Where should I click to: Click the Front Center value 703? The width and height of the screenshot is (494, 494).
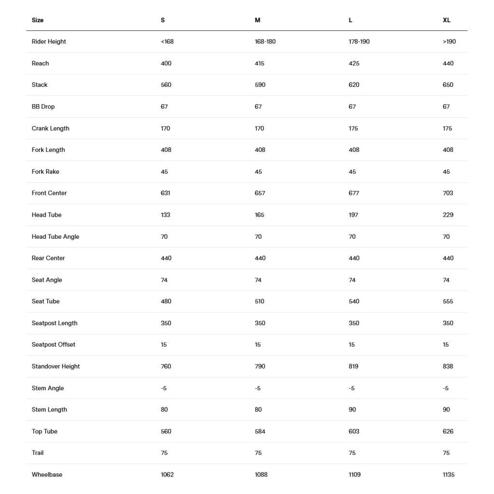pos(448,193)
